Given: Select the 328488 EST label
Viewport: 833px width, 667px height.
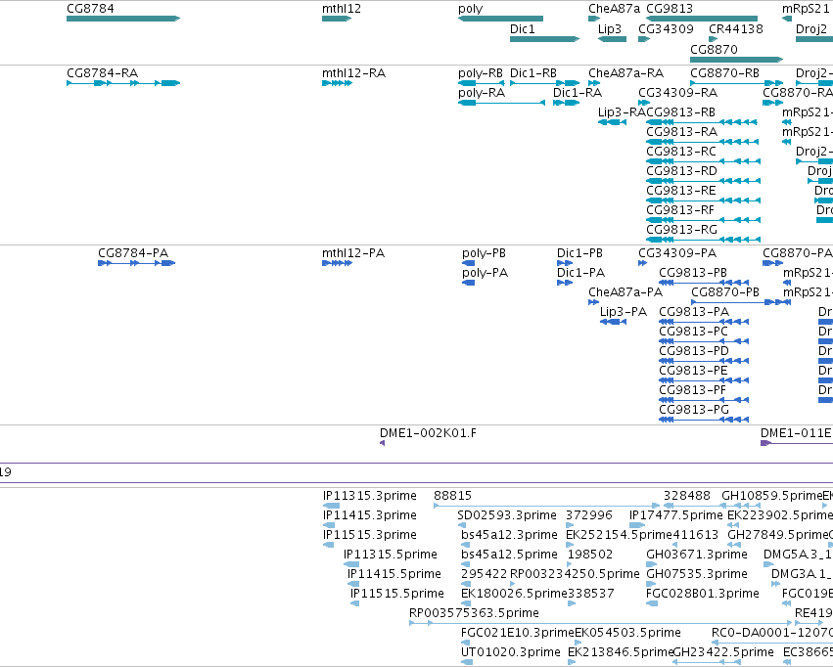Looking at the screenshot, I should click(x=687, y=496).
